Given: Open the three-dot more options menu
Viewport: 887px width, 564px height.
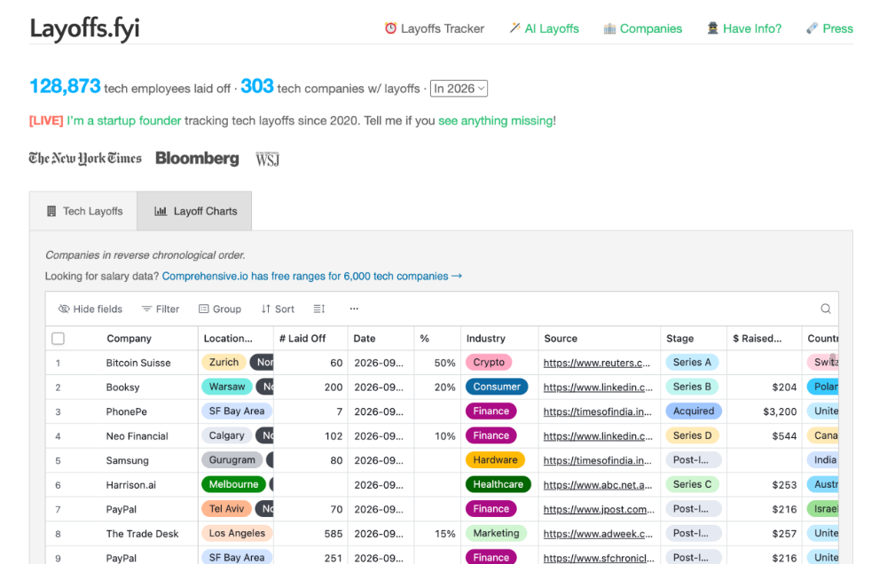Looking at the screenshot, I should click(354, 309).
